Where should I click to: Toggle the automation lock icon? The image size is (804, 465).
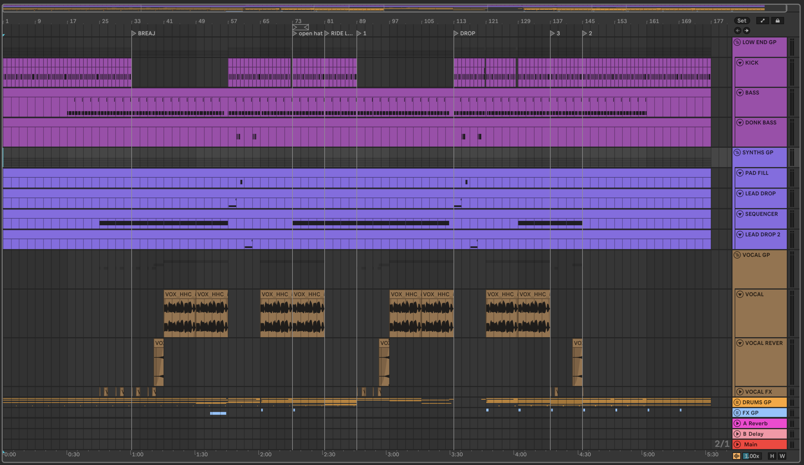click(777, 21)
